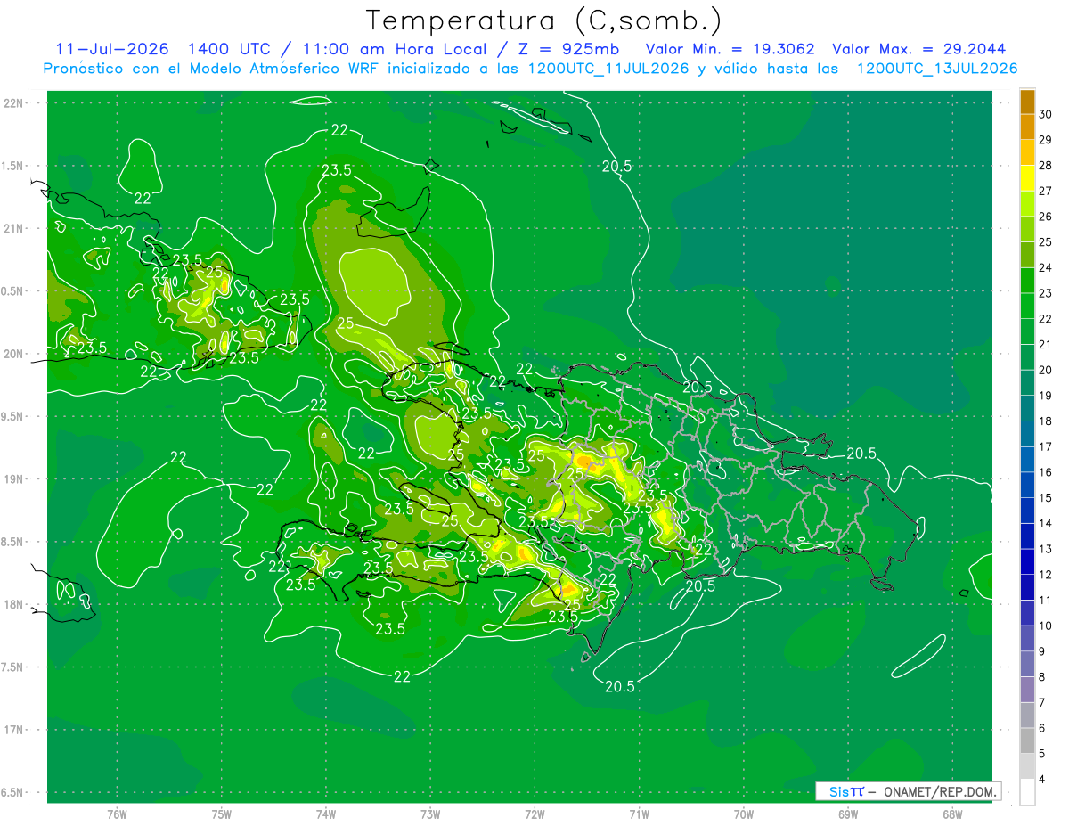Click the color scale label '27'

1046,191
